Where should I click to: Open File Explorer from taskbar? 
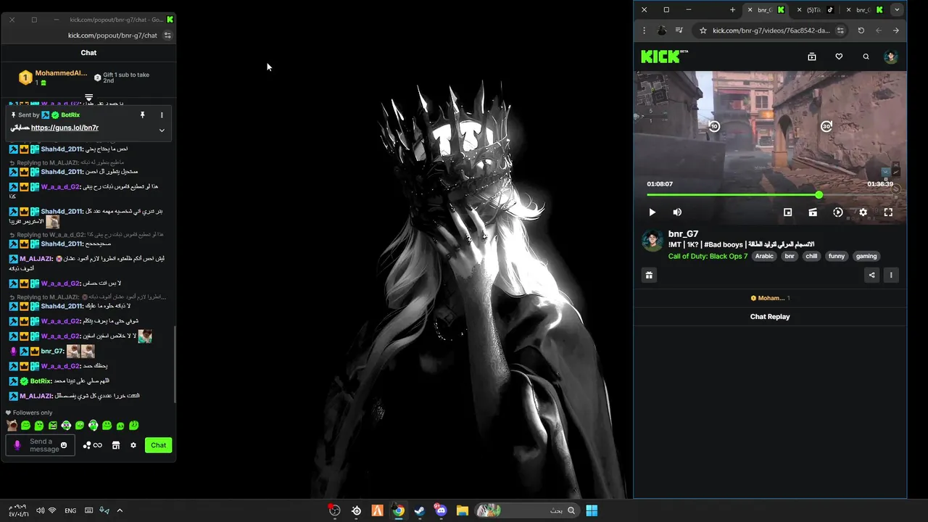click(x=462, y=510)
